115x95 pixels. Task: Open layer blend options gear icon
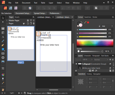(110, 60)
